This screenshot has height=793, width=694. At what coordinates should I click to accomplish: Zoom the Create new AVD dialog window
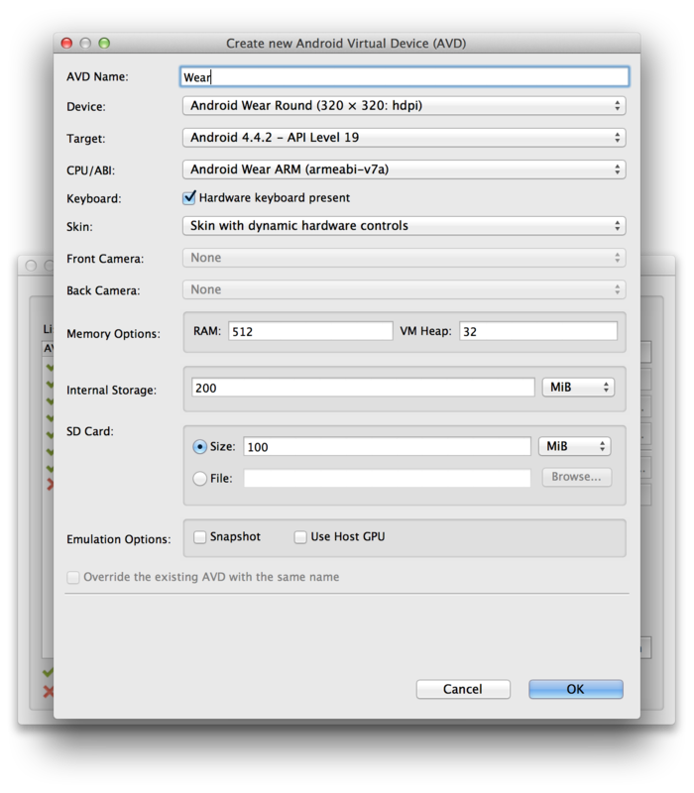click(104, 43)
